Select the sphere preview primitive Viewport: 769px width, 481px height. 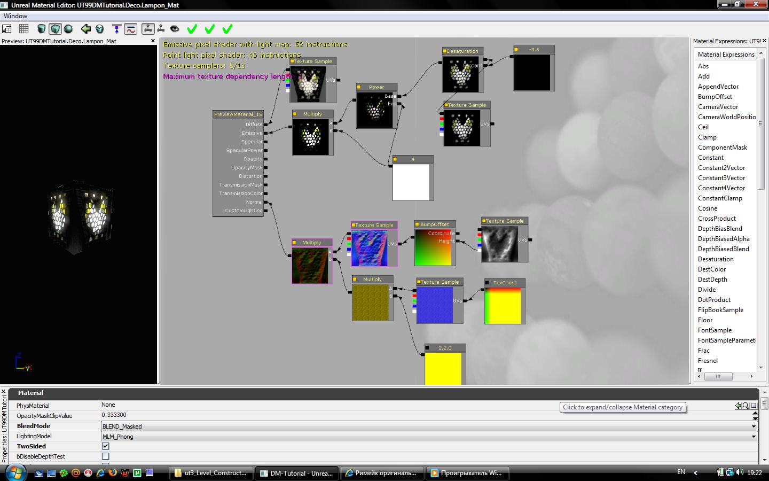68,29
